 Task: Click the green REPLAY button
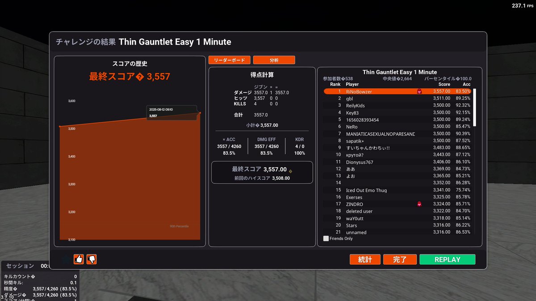click(448, 260)
